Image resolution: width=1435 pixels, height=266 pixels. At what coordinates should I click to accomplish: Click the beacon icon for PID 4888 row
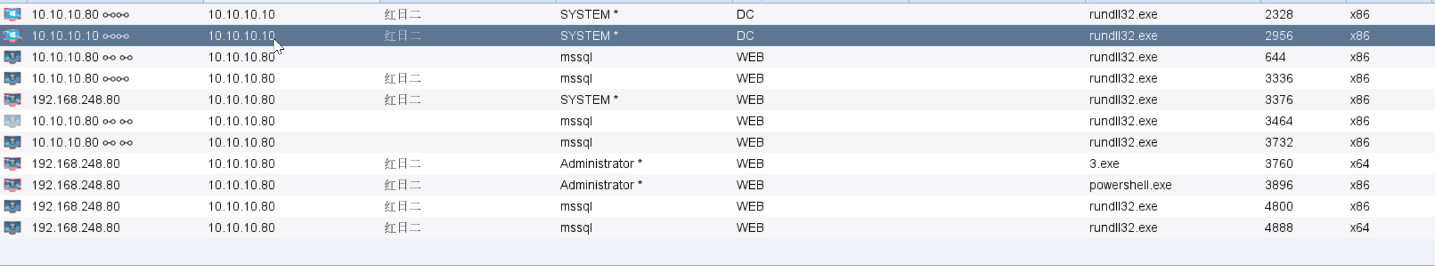12,227
